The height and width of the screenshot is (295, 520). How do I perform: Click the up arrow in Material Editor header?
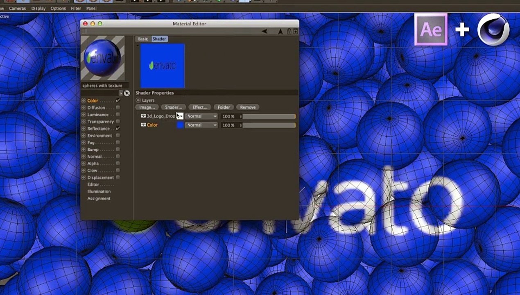coord(280,31)
